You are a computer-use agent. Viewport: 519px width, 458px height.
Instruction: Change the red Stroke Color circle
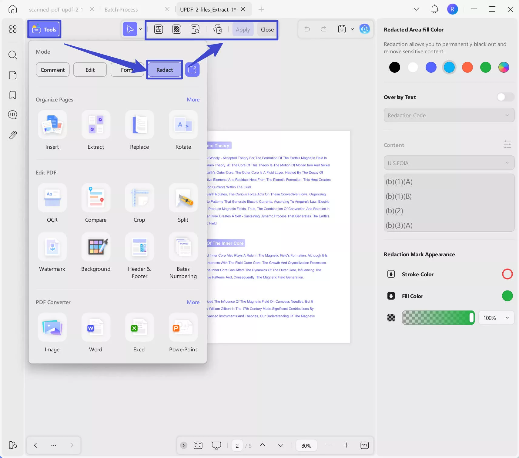click(x=507, y=274)
